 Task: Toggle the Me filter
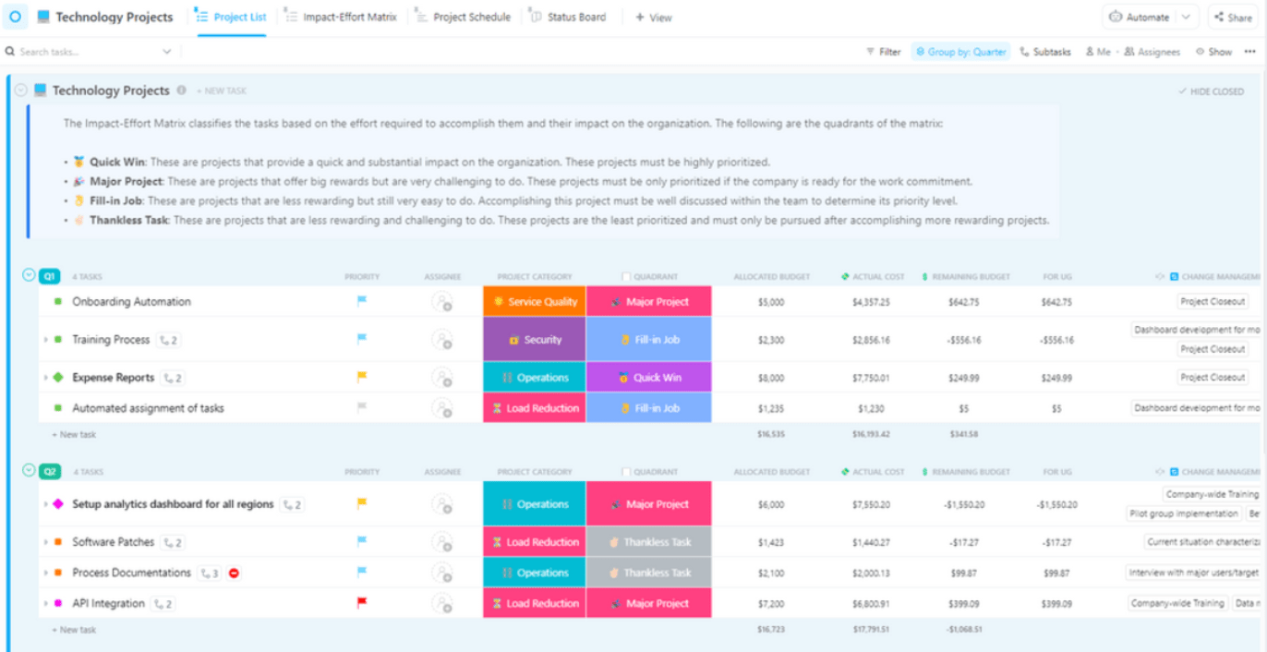pos(1097,52)
